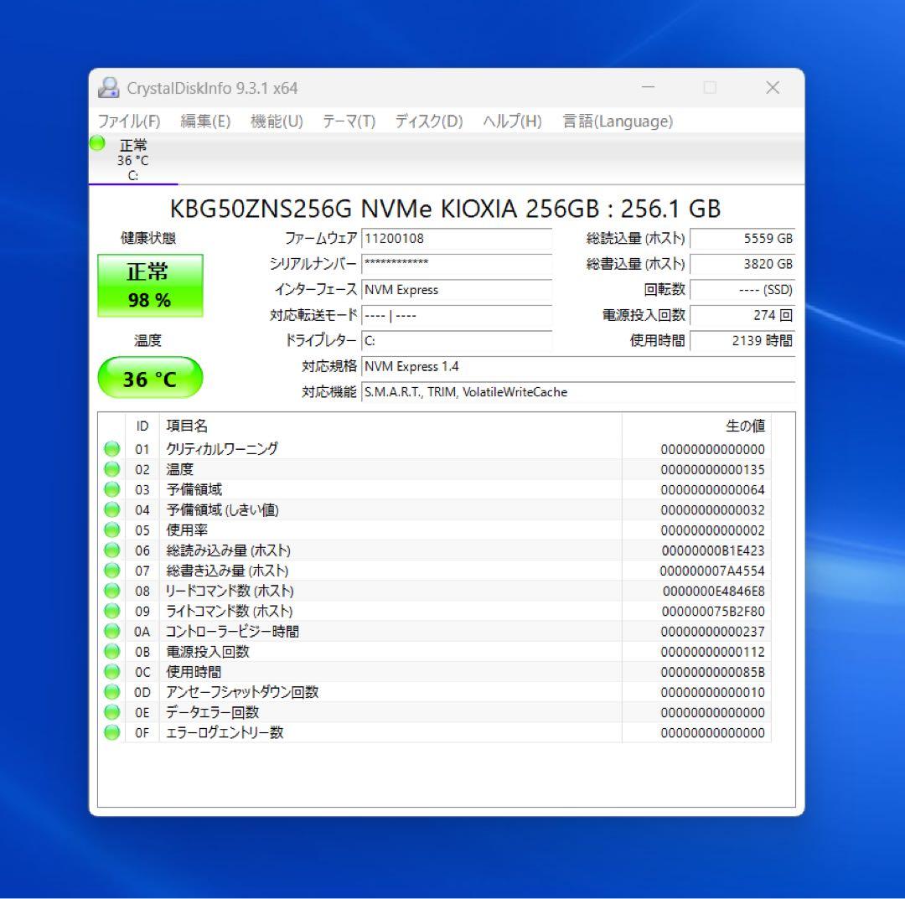Click the status dot for 電源投入回数 row
The image size is (905, 899).
[111, 651]
